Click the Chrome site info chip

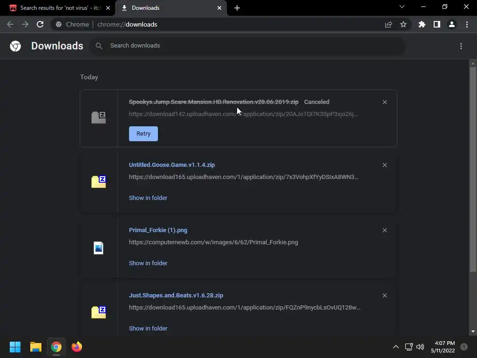pyautogui.click(x=73, y=24)
